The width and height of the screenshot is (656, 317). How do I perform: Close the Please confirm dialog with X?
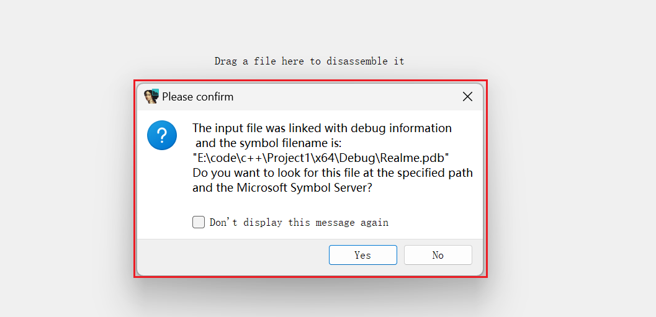click(x=467, y=97)
